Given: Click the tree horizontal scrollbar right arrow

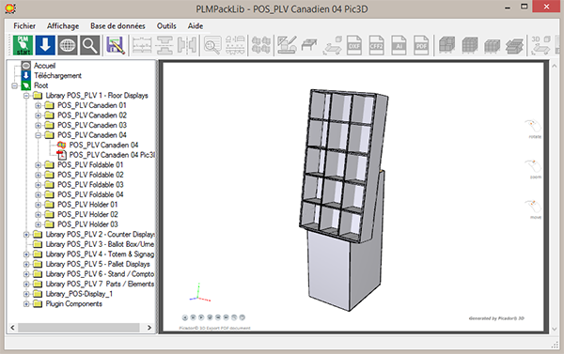Looking at the screenshot, I should pos(149,328).
